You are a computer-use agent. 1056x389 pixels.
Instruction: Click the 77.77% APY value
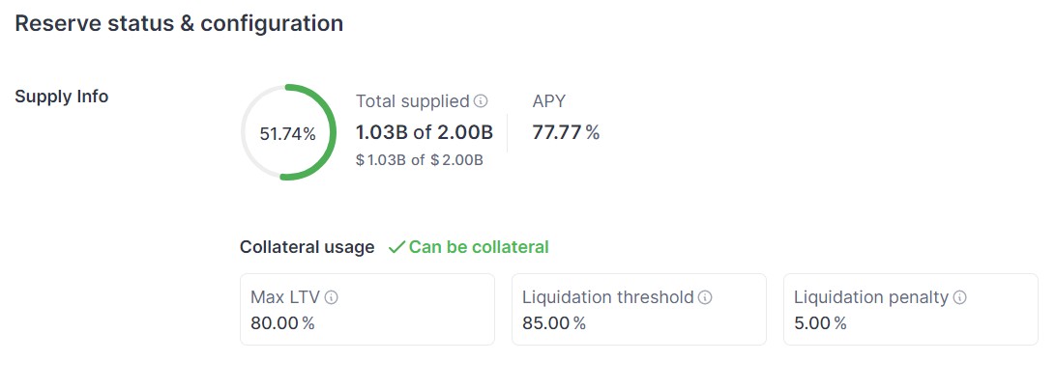(566, 132)
